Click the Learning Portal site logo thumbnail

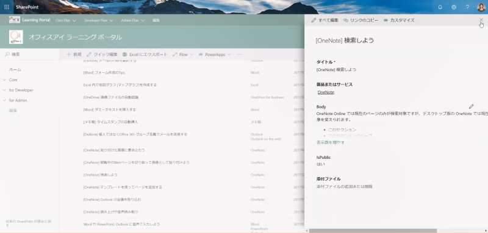coord(14,20)
